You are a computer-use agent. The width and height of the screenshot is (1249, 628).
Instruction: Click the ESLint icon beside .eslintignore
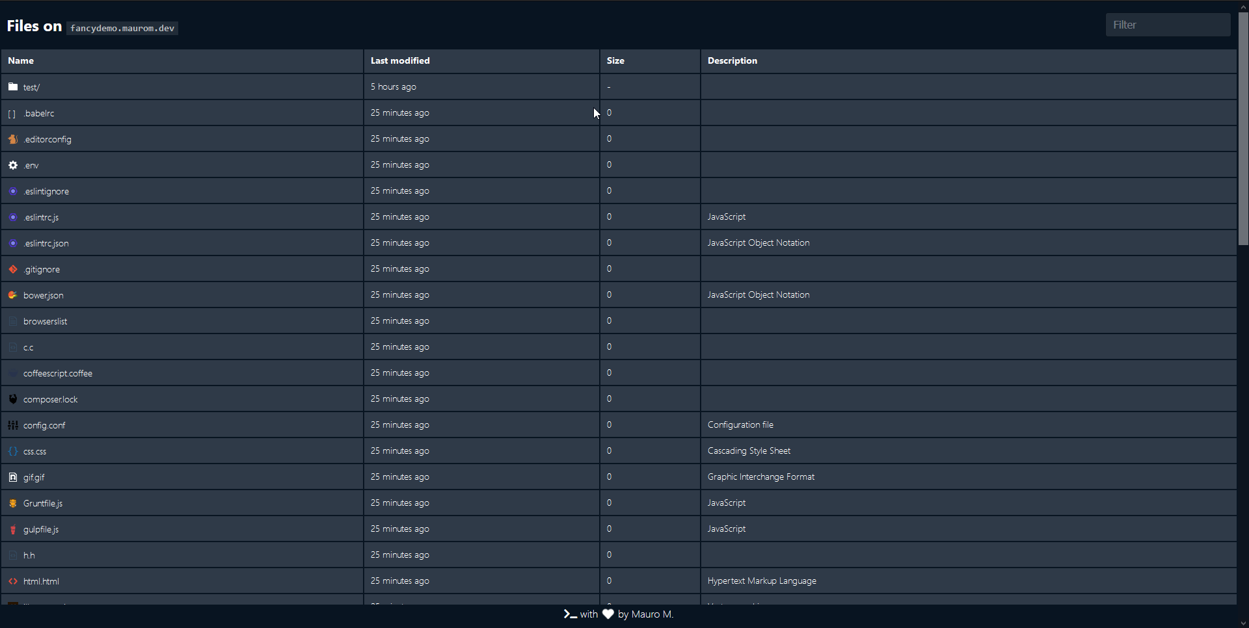tap(13, 191)
